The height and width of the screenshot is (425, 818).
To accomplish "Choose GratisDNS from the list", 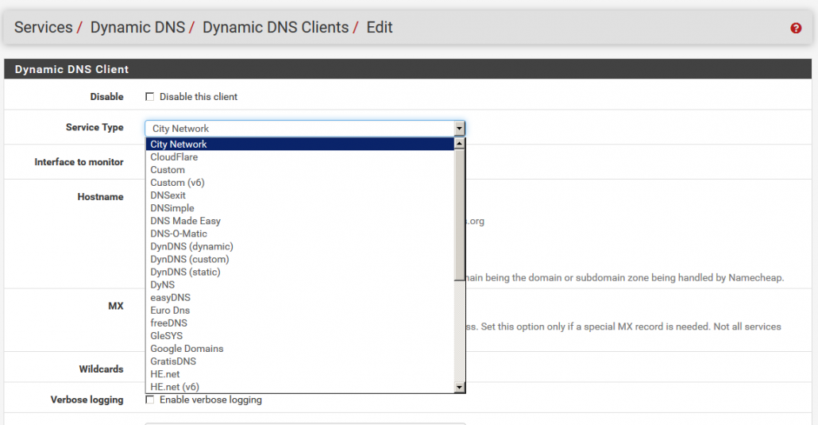I will pyautogui.click(x=300, y=361).
